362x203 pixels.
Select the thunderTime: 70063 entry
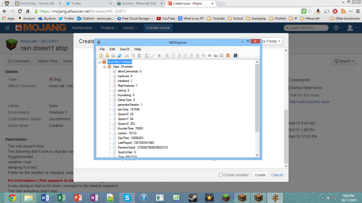(x=130, y=128)
